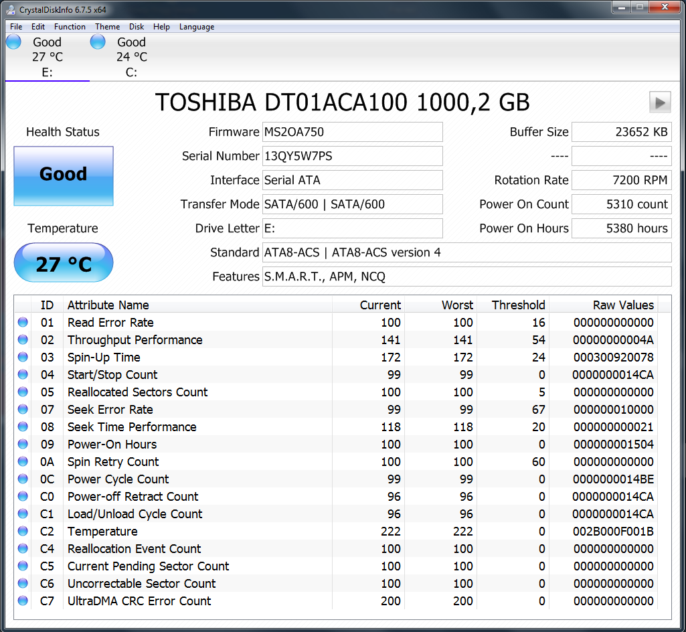
Task: Open the File menu
Action: point(16,27)
